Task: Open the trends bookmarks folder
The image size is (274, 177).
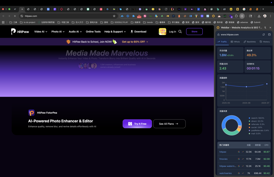Action: 148,22
